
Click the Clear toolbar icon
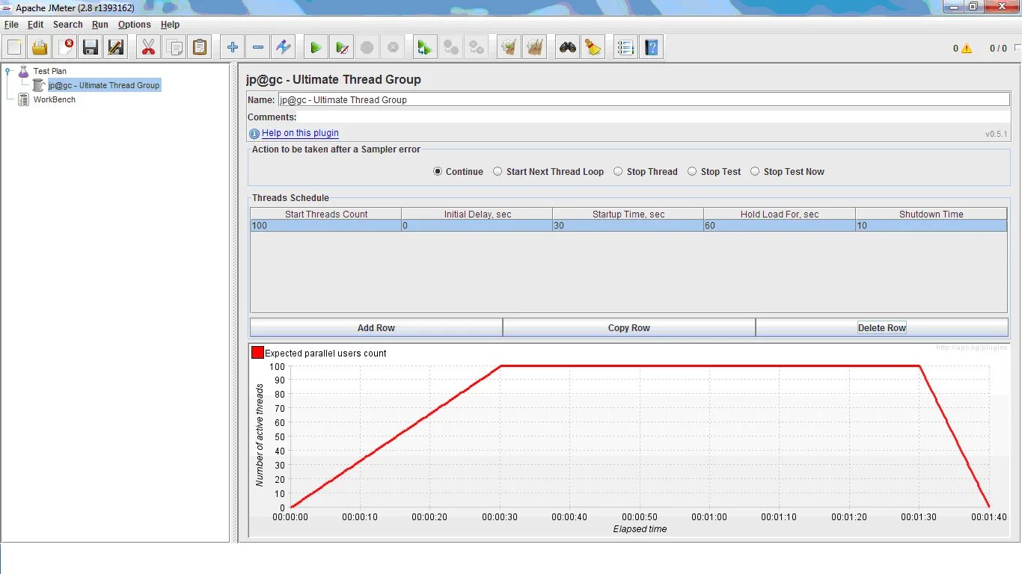click(x=510, y=48)
